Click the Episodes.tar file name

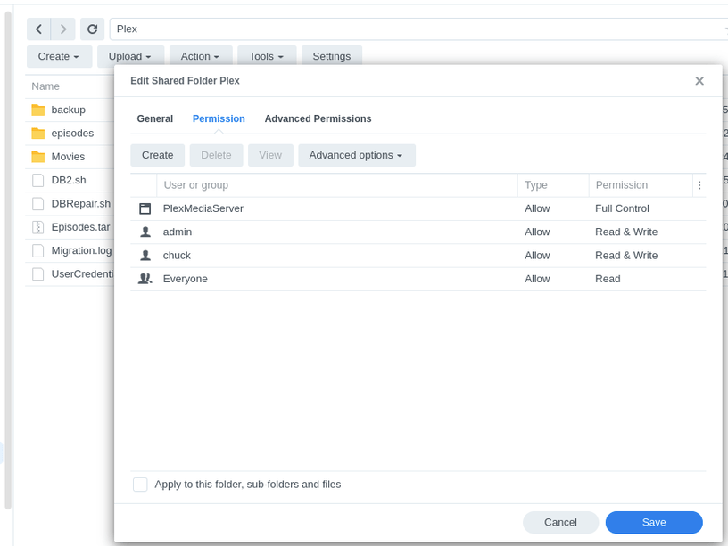[81, 227]
